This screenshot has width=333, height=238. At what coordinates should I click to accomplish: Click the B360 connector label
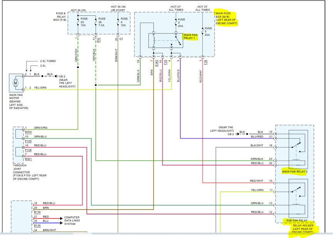pyautogui.click(x=28, y=132)
